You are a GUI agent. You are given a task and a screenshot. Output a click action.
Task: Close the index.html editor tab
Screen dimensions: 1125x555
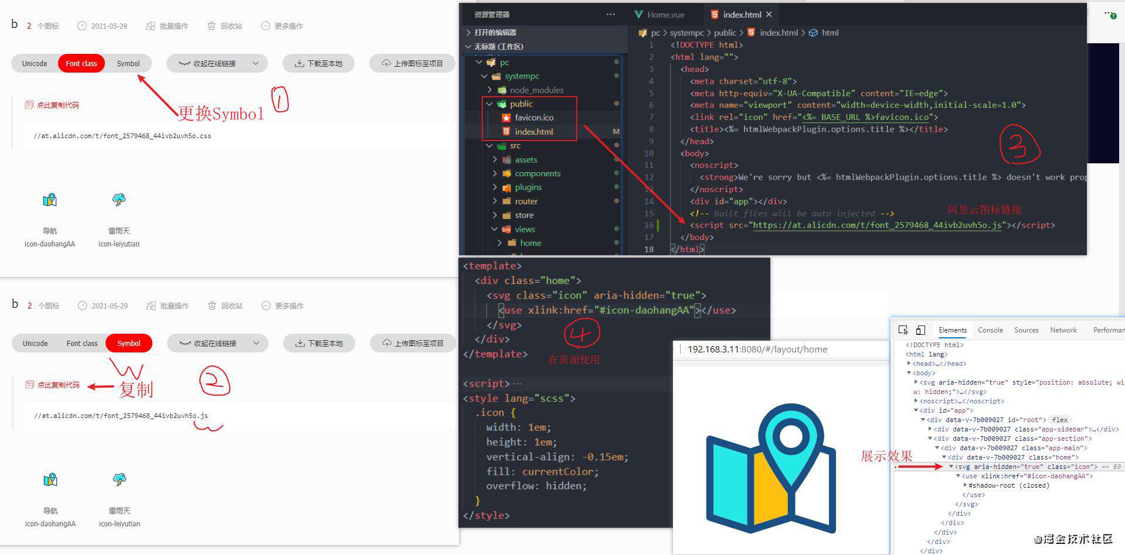coord(769,14)
